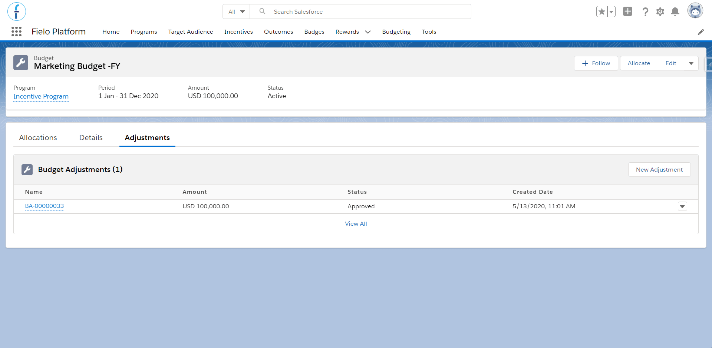Click the Status column header

[357, 192]
